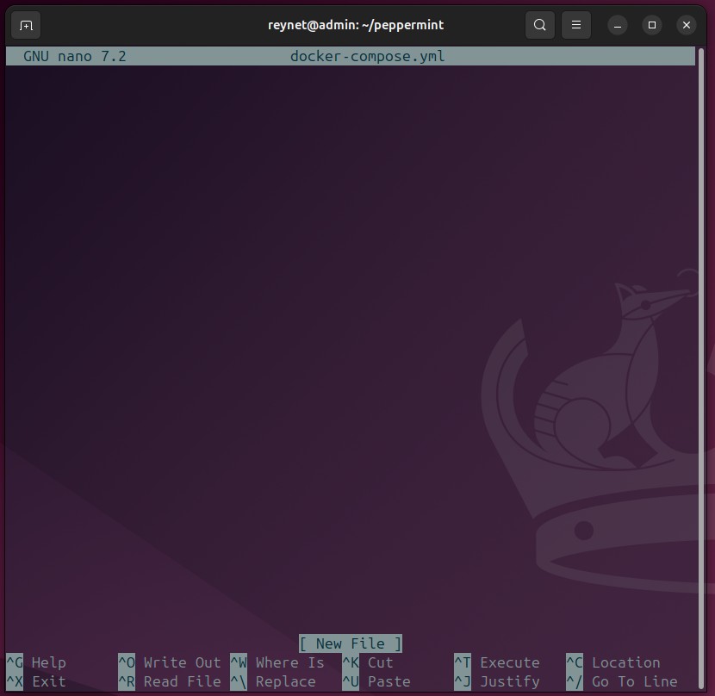Click the ^X Exit shortcut
Image resolution: width=715 pixels, height=696 pixels.
coord(36,681)
